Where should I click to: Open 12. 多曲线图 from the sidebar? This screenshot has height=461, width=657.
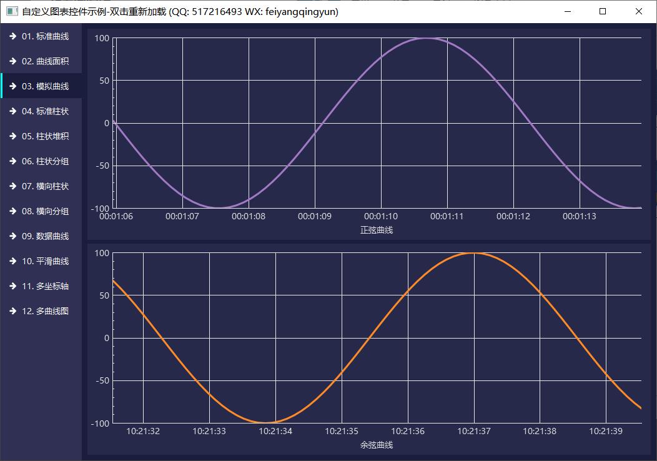[44, 311]
